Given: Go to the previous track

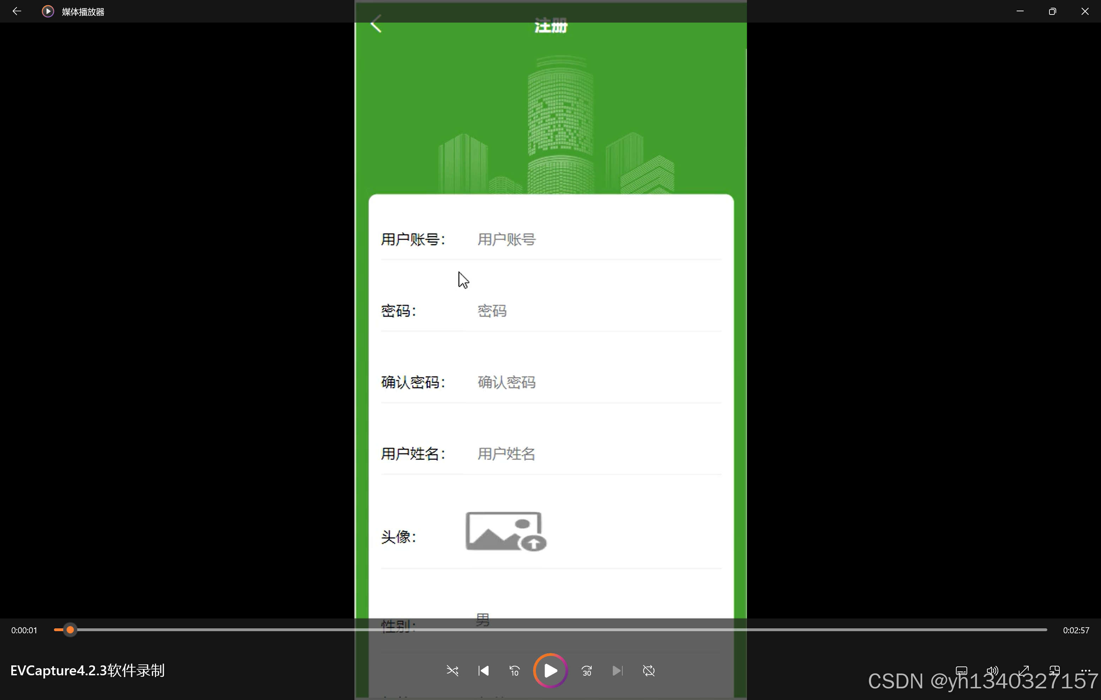Looking at the screenshot, I should (x=483, y=671).
